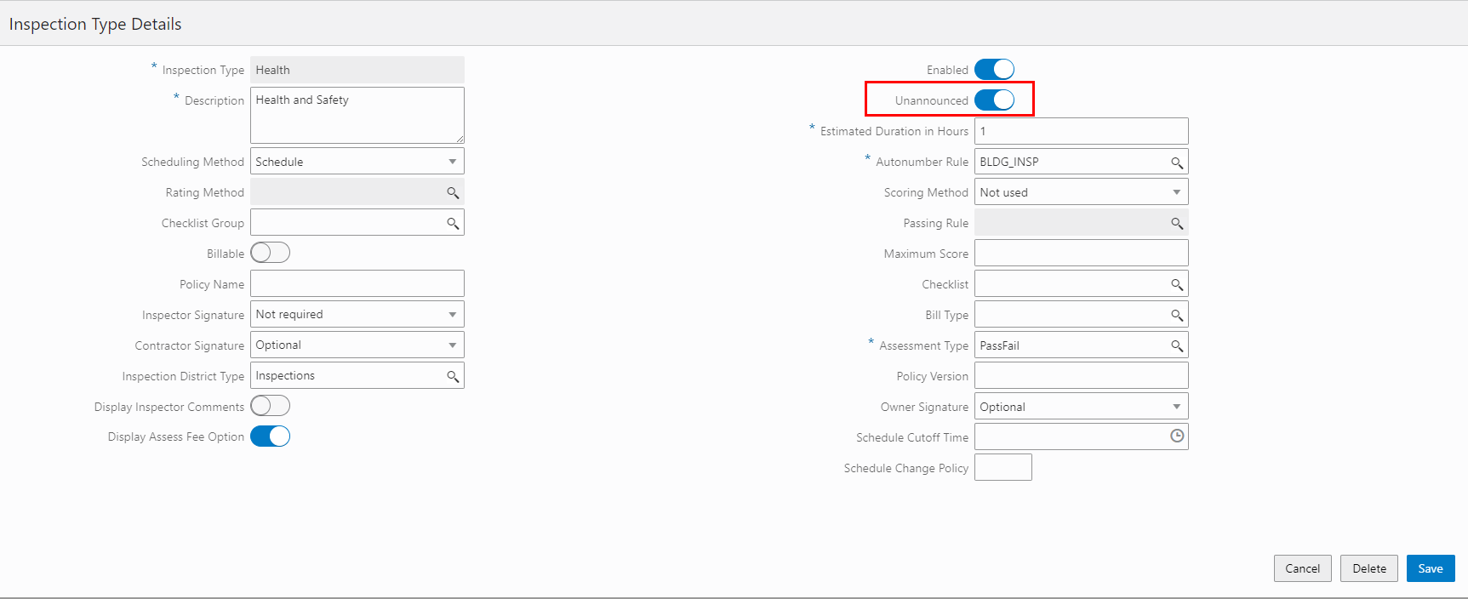This screenshot has height=599, width=1468.
Task: Save the inspection type details
Action: (1431, 568)
